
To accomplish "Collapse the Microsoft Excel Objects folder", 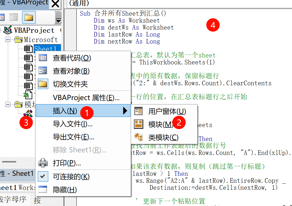I will coord(8,39).
